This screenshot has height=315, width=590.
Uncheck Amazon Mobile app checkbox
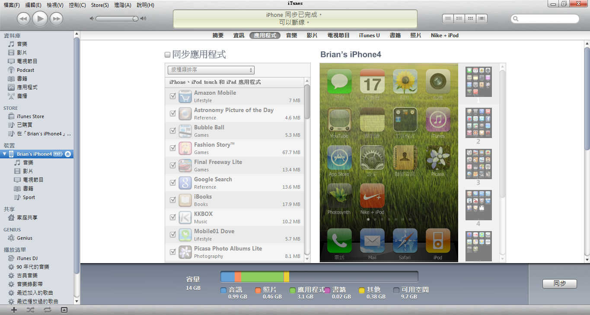pyautogui.click(x=173, y=96)
